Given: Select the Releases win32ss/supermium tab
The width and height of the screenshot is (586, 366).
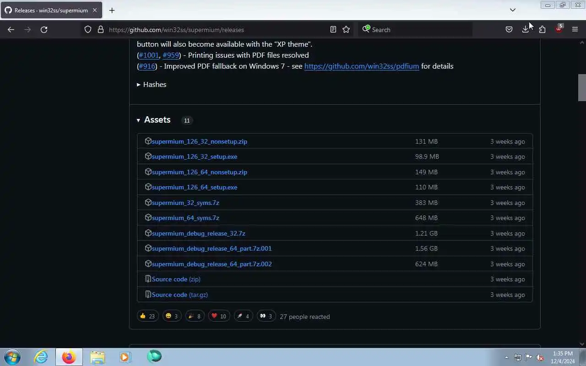Looking at the screenshot, I should tap(51, 10).
